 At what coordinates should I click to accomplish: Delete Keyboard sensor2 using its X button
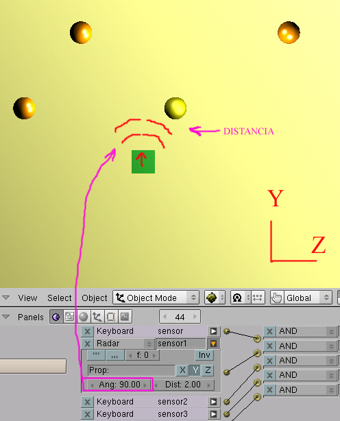click(x=87, y=402)
